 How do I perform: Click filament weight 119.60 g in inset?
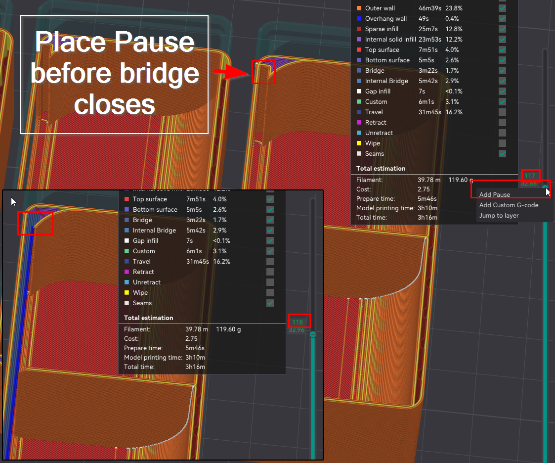click(x=228, y=329)
